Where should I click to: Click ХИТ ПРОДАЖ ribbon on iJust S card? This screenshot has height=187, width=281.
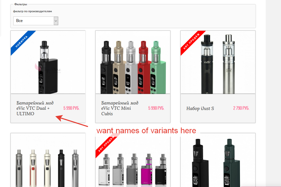tap(191, 41)
